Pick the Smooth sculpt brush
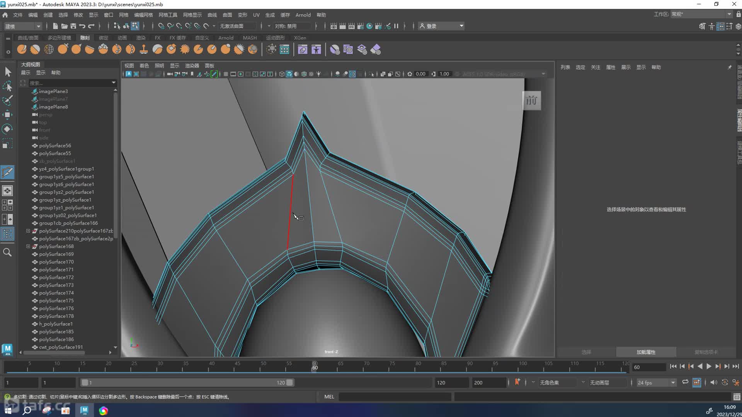The width and height of the screenshot is (742, 417). point(35,49)
